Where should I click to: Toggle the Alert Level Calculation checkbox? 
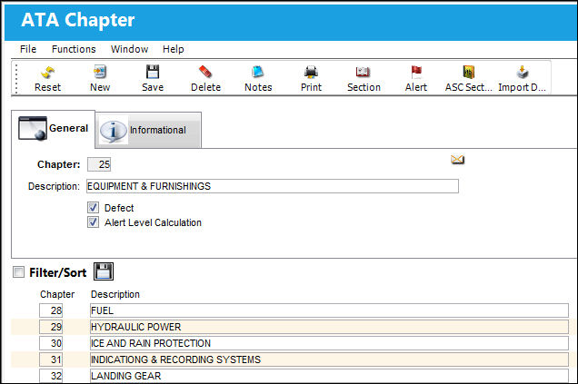[x=94, y=222]
